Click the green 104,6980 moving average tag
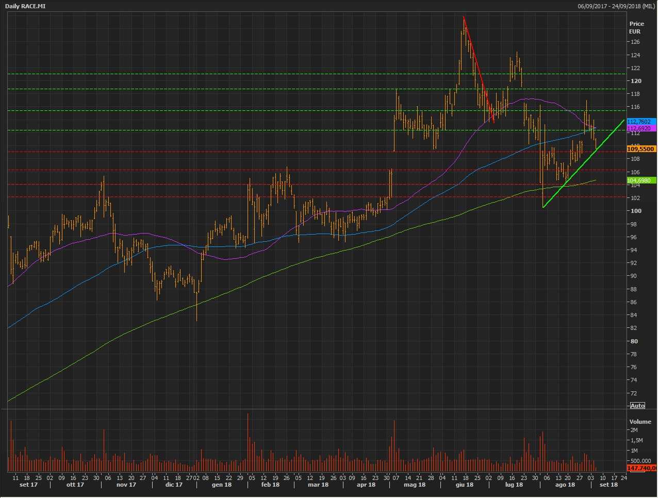 [641, 180]
